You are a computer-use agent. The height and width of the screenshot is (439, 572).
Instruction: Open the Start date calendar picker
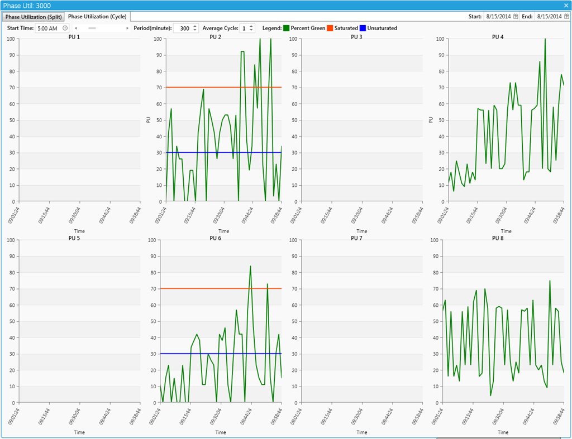coord(516,17)
